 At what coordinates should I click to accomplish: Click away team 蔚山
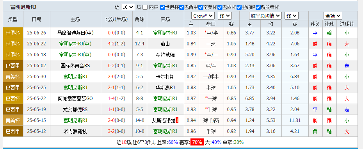[x=165, y=44]
